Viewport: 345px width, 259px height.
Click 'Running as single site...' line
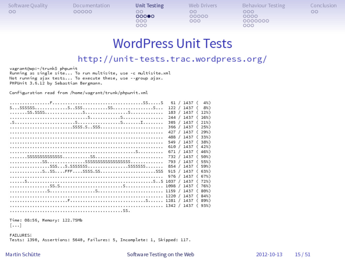[x=90, y=73]
